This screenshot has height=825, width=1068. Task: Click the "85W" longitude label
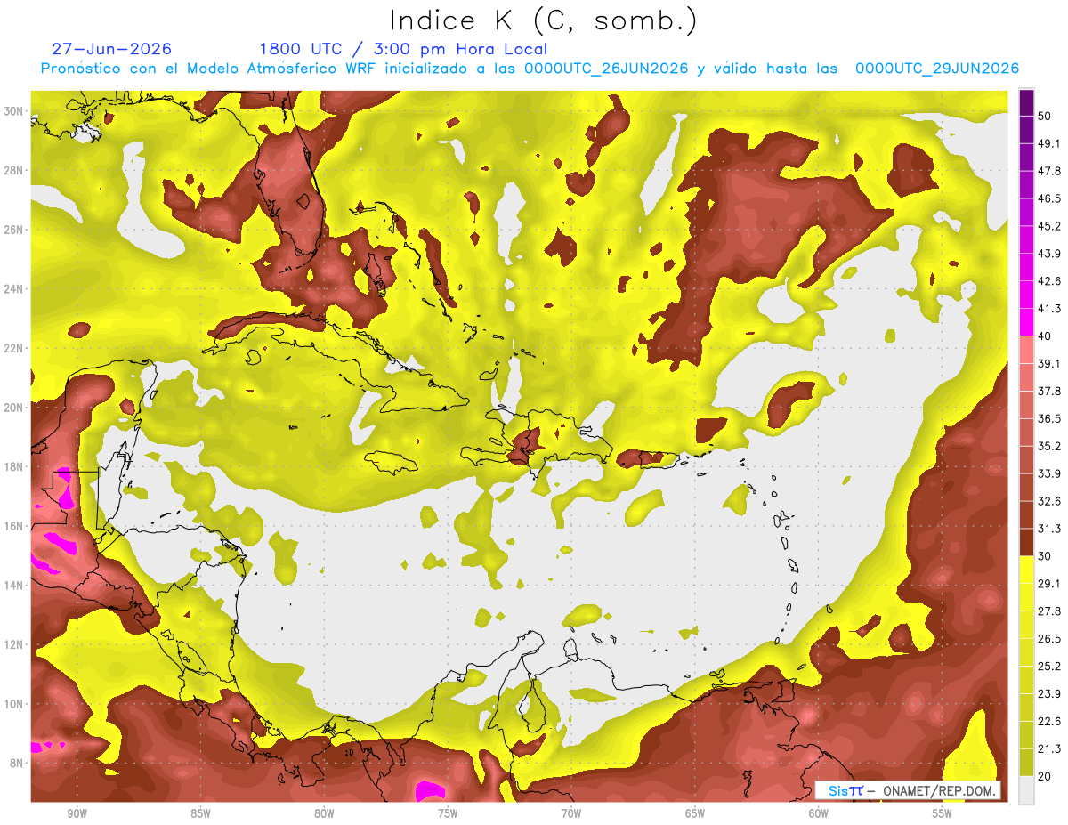pyautogui.click(x=200, y=813)
